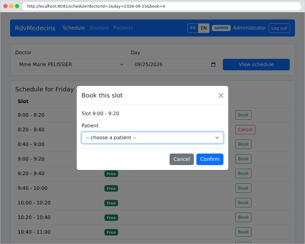Click the RdvMedecins brand link
The width and height of the screenshot is (305, 244).
coord(35,28)
